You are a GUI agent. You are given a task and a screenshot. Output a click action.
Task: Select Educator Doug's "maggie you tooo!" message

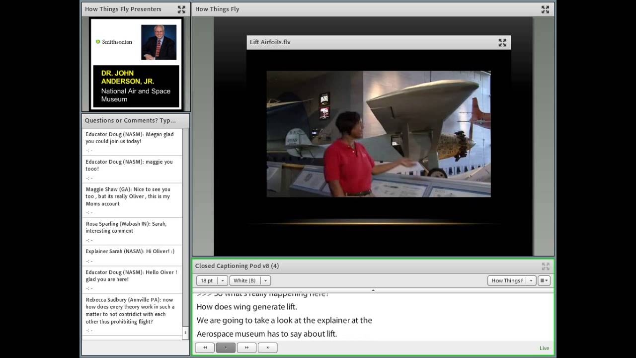(132, 169)
